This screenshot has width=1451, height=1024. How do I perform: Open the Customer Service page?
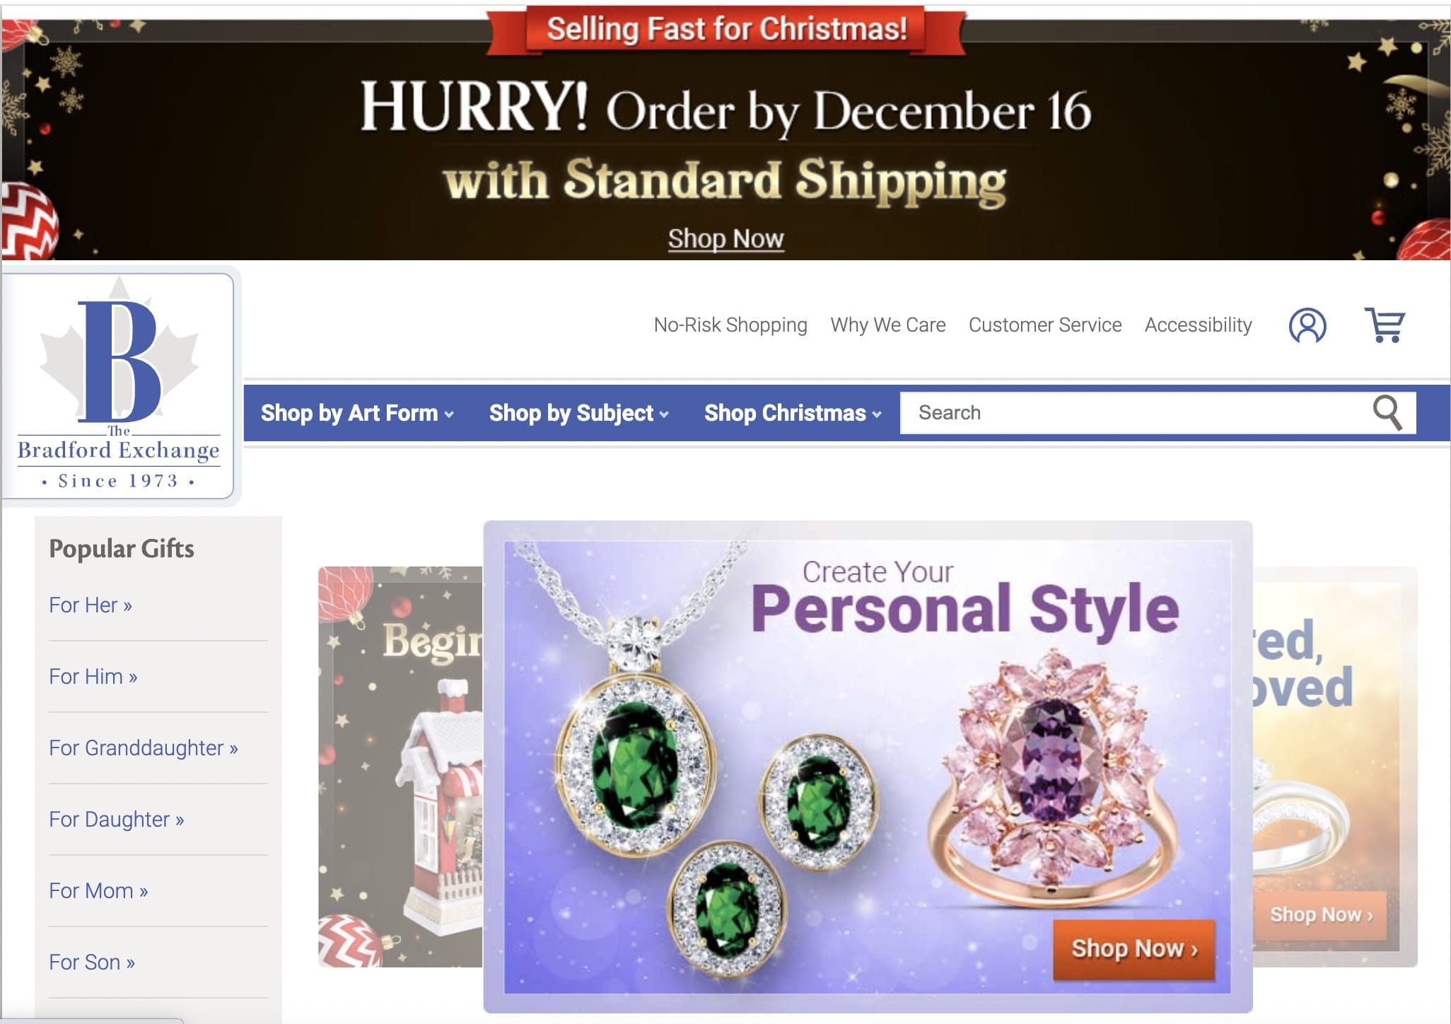(1045, 325)
